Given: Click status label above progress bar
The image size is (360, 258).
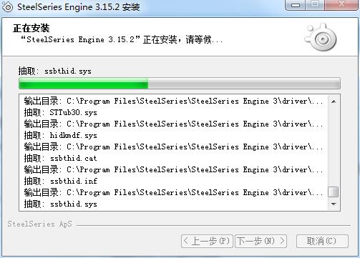Looking at the screenshot, I should (x=55, y=71).
